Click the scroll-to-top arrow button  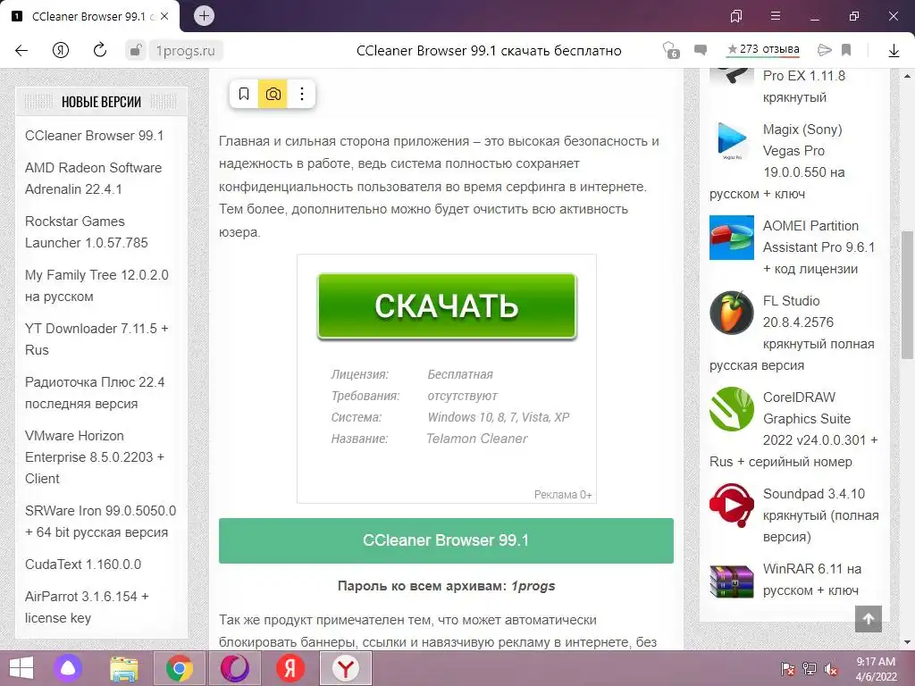point(869,619)
